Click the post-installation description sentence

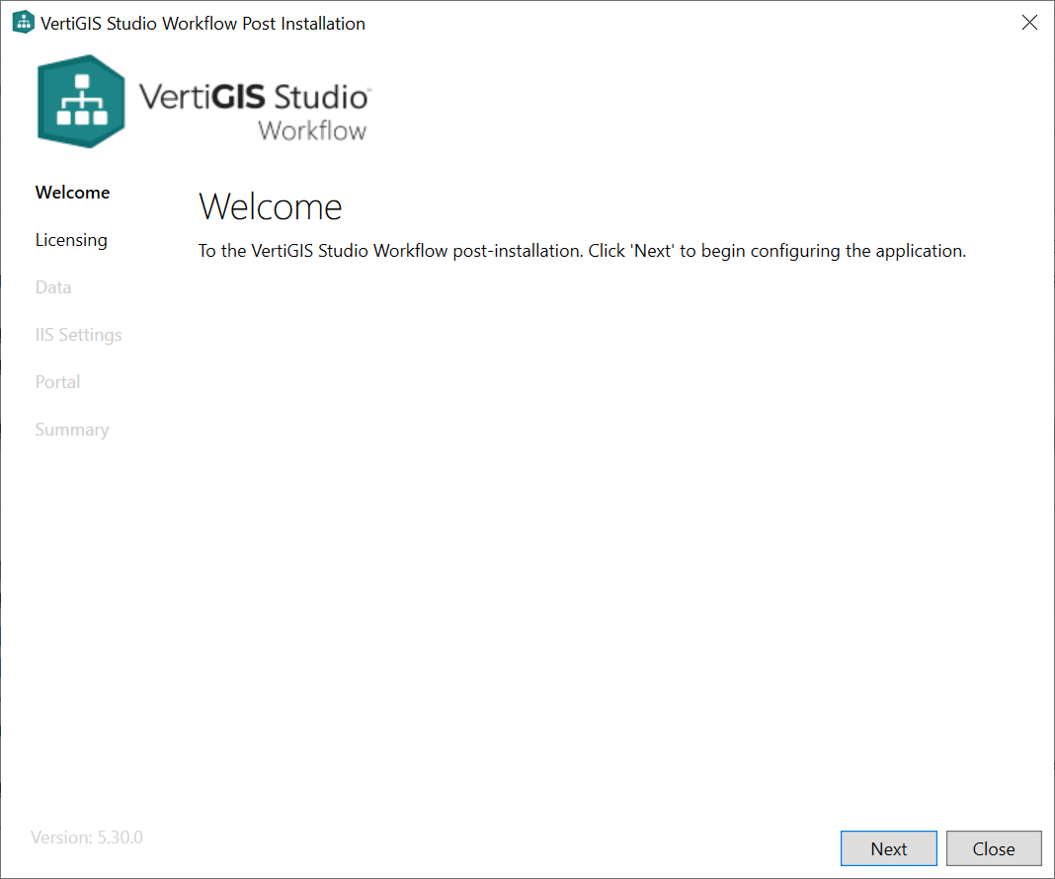tap(581, 250)
